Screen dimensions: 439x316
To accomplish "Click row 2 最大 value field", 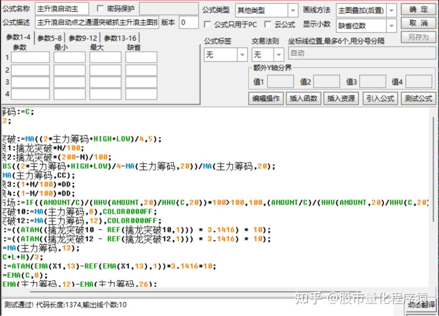I will pyautogui.click(x=105, y=70).
